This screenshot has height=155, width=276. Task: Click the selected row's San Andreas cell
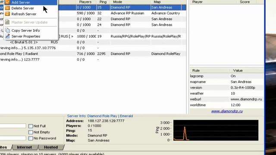click(x=162, y=7)
